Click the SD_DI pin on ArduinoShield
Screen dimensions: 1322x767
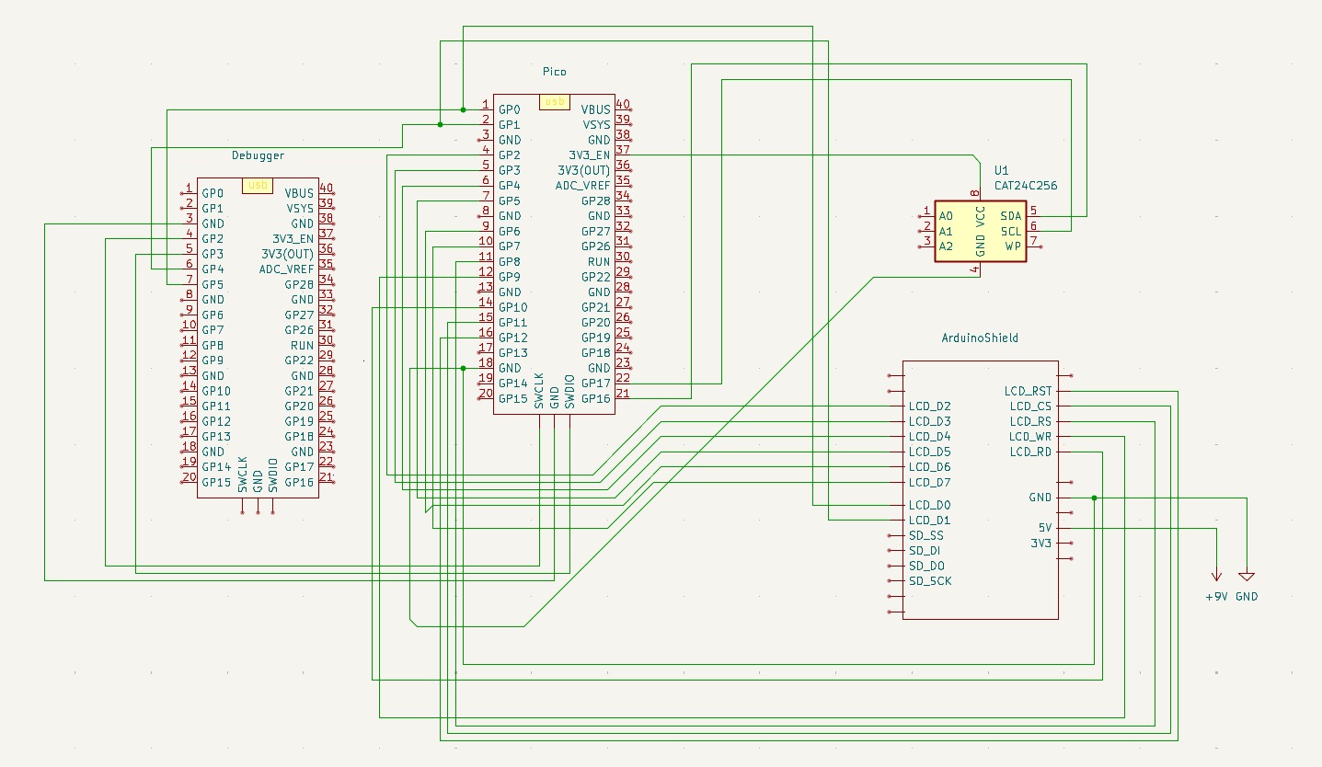(x=925, y=551)
